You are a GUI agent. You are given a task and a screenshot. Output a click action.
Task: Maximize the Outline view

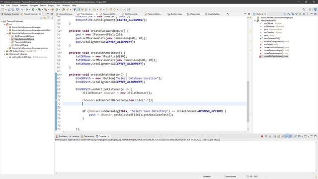[x=316, y=14]
